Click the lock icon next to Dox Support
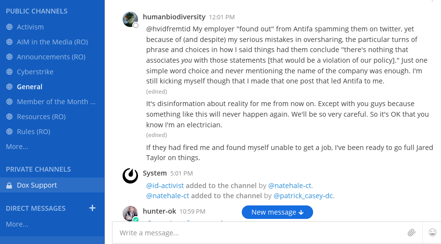Viewport: 441px width, 244px height. tap(9, 186)
